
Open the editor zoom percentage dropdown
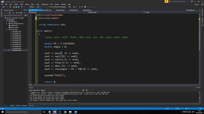pos(32,85)
